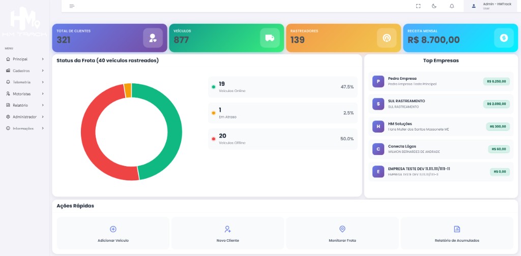
Task: Click the info icon beside Informações
Action: point(8,129)
